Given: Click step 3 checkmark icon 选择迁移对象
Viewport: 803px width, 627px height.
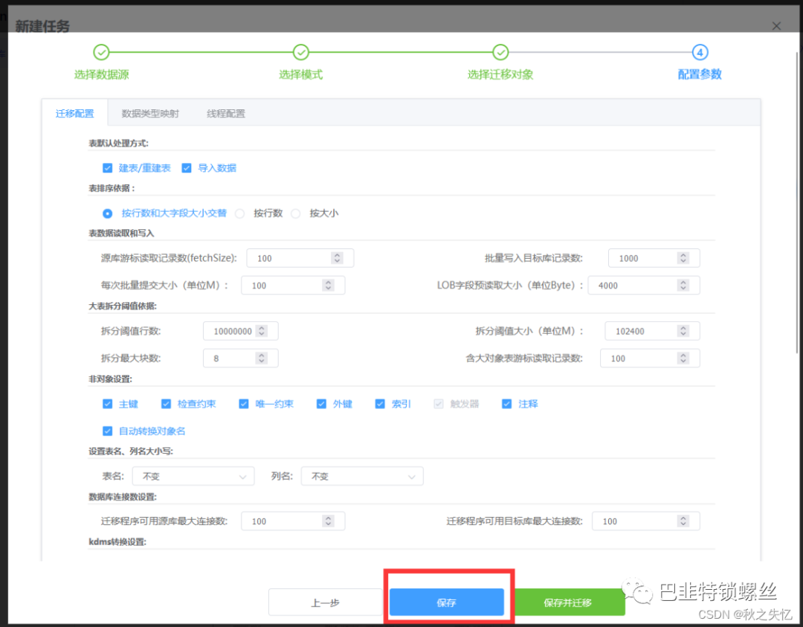Looking at the screenshot, I should coord(500,52).
